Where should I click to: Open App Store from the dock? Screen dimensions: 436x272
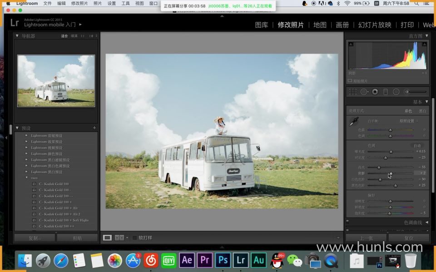click(x=133, y=261)
